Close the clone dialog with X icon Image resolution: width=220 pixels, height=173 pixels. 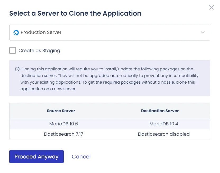[x=212, y=7]
